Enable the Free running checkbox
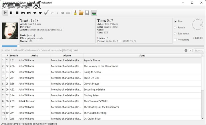Image resolution: width=206 pixels, height=125 pixels. (x=175, y=40)
